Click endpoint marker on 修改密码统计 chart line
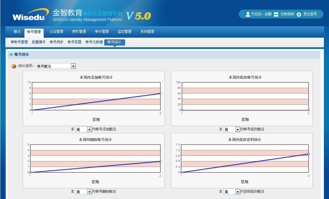Screen dimensions: 329x199 [x=309, y=154]
